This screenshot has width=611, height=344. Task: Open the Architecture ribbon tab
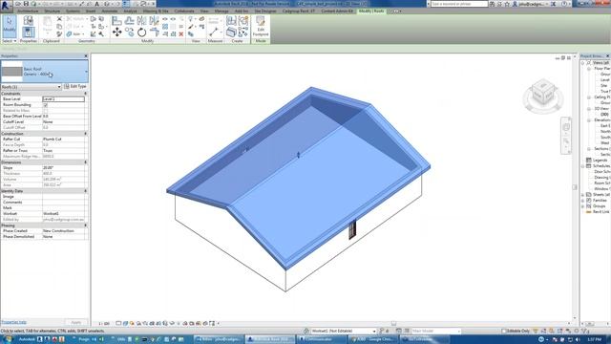click(x=28, y=11)
